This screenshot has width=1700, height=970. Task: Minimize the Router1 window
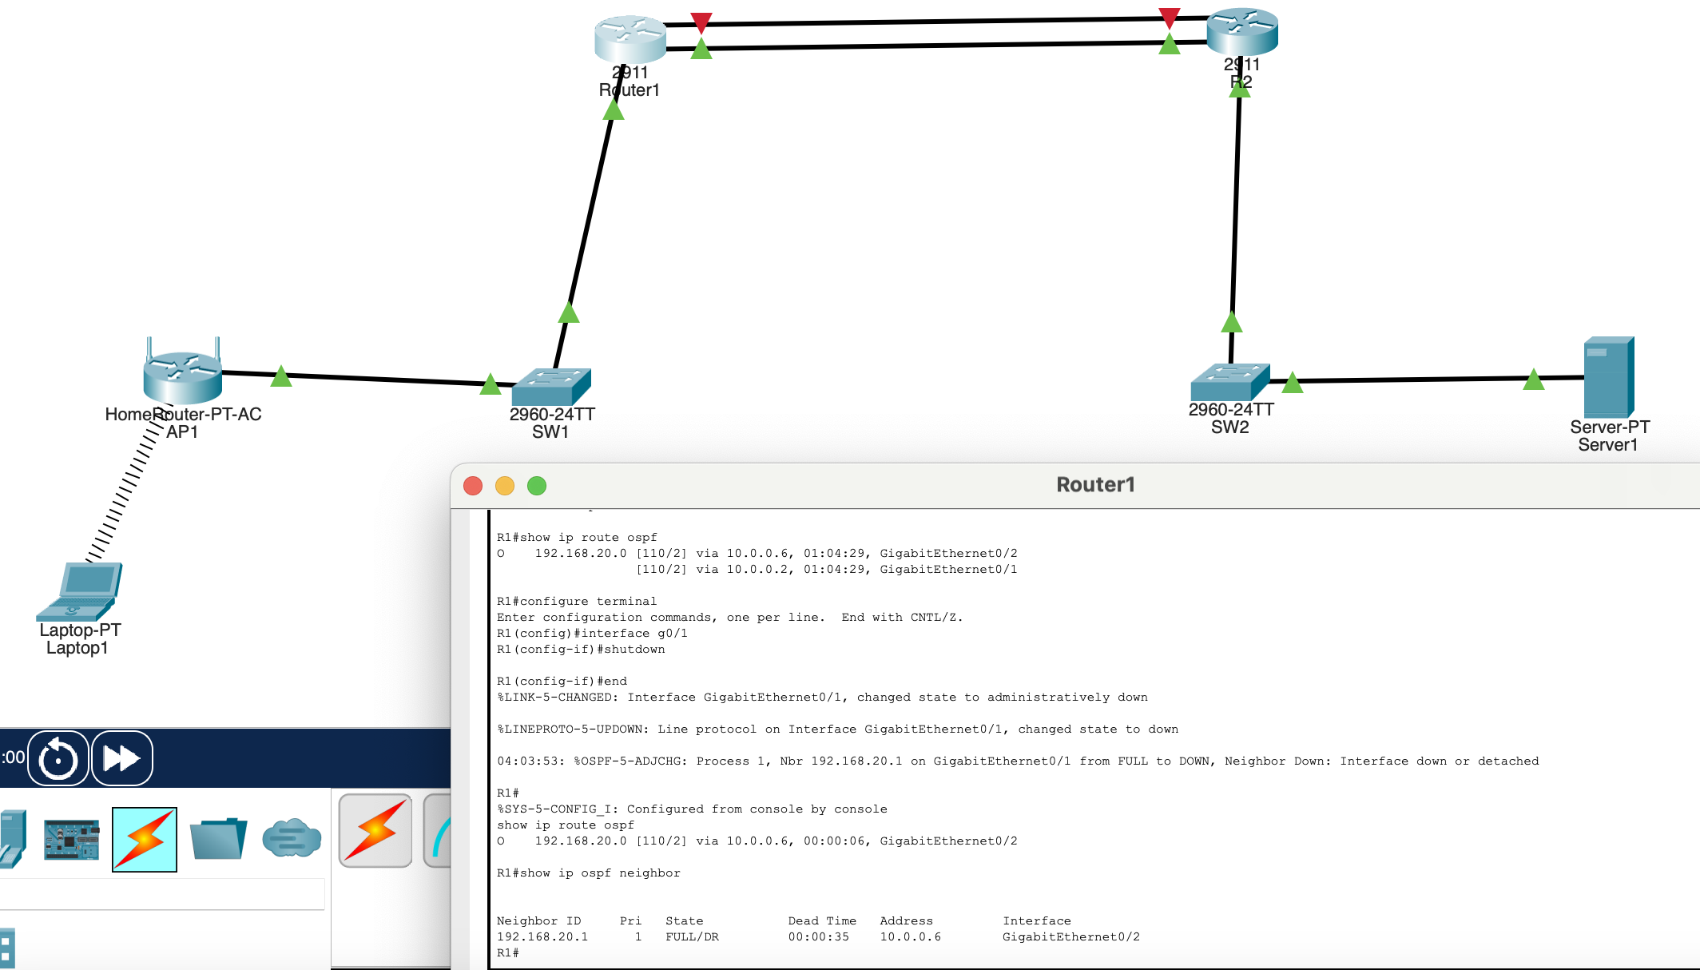click(x=505, y=486)
